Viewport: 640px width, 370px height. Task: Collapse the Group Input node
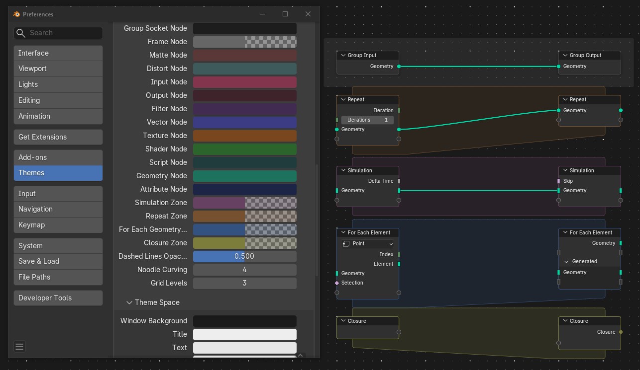[x=343, y=55]
